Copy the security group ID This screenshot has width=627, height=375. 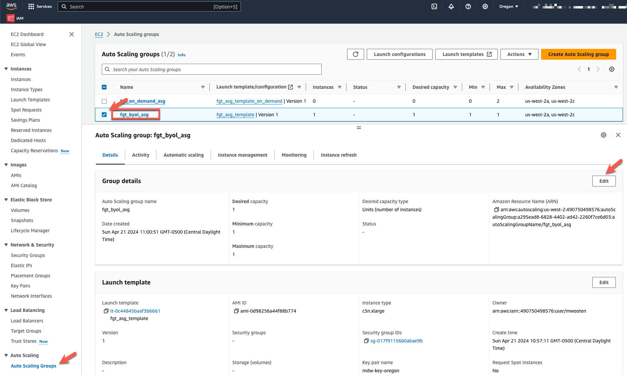(x=366, y=341)
